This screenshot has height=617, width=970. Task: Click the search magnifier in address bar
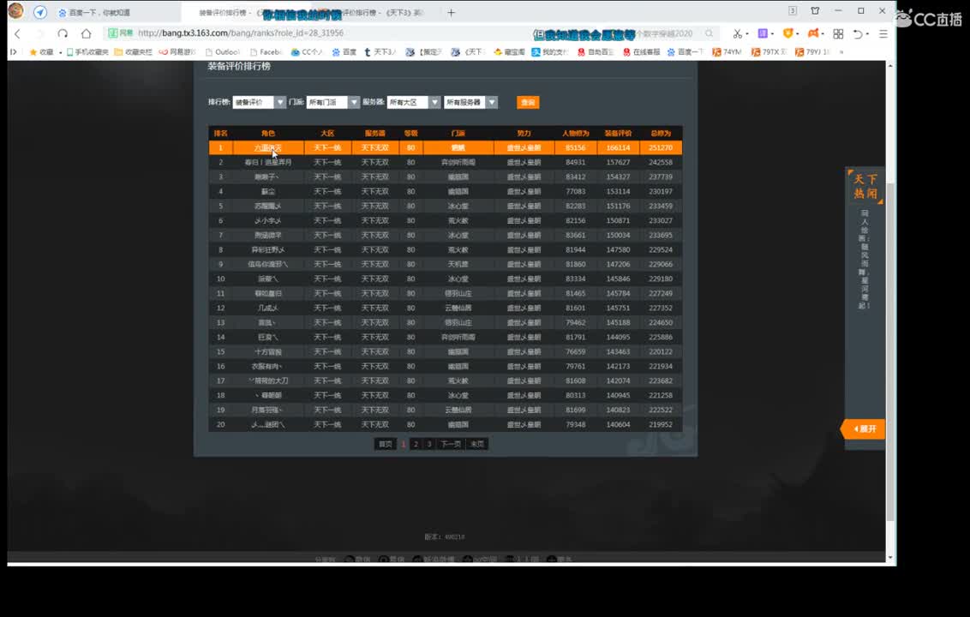tap(709, 33)
